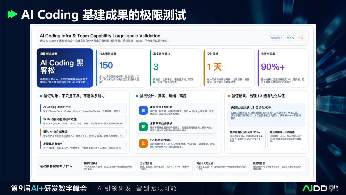The width and height of the screenshot is (346, 195).
Task: Click 全新真实业务需求 heading
Action: coord(161,123)
